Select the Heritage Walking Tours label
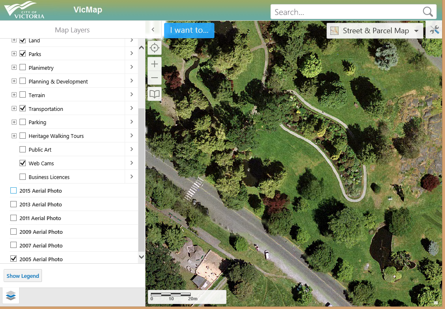This screenshot has width=445, height=309. pyautogui.click(x=56, y=136)
